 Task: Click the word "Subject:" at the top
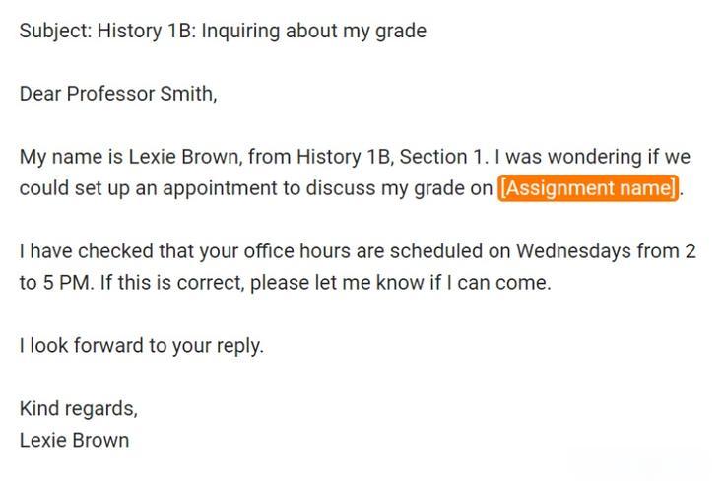55,31
